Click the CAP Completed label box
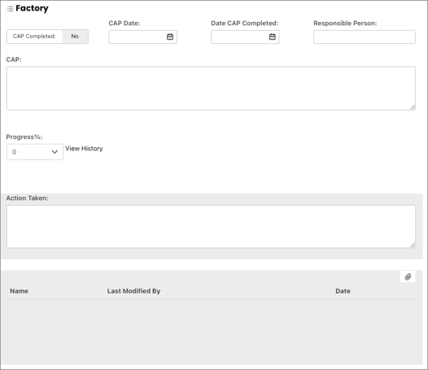This screenshot has height=370, width=428. 35,37
